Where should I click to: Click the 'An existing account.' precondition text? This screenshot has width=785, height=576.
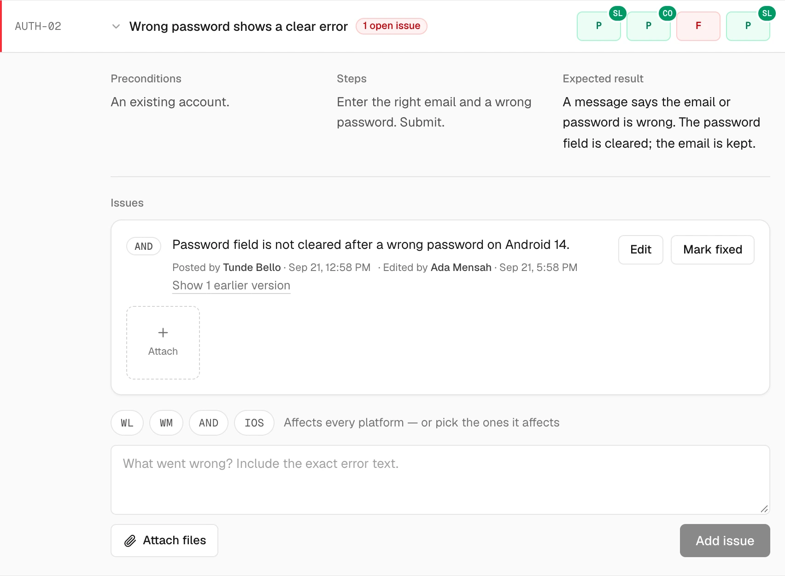(x=170, y=102)
